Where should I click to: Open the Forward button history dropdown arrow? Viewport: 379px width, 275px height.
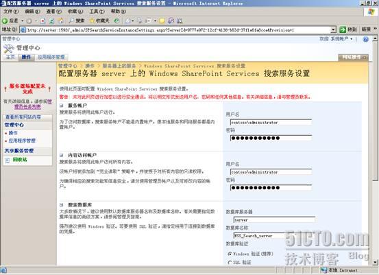[36, 21]
